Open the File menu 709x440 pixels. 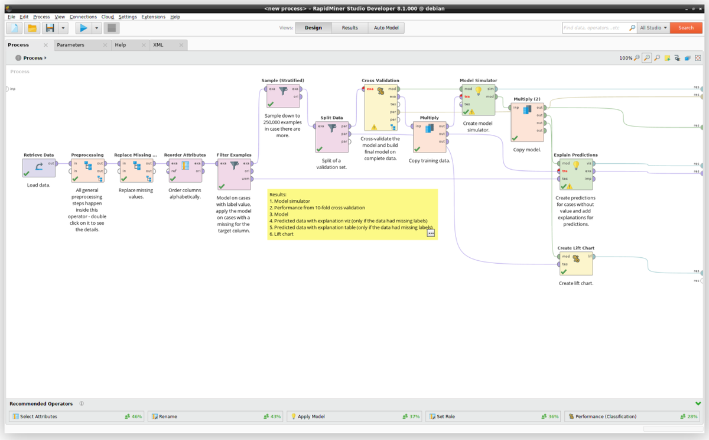pos(11,17)
